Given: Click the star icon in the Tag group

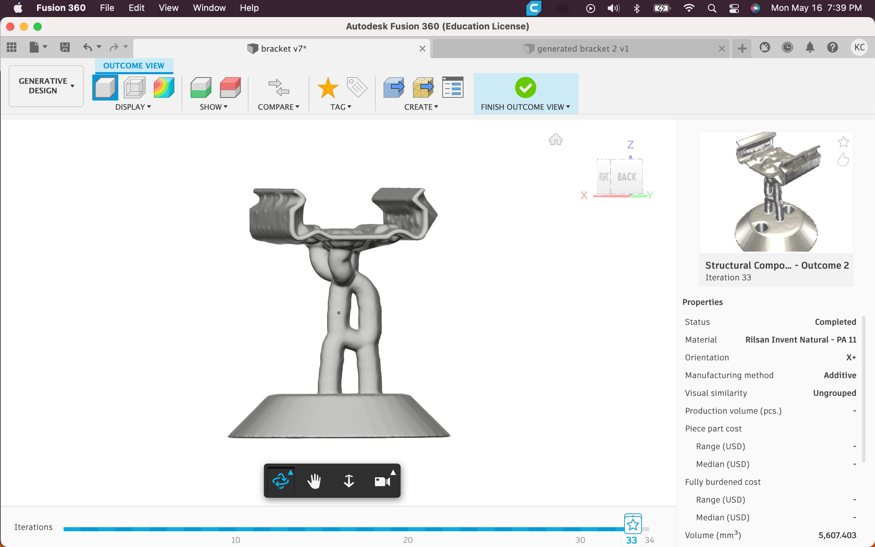Looking at the screenshot, I should pyautogui.click(x=327, y=88).
